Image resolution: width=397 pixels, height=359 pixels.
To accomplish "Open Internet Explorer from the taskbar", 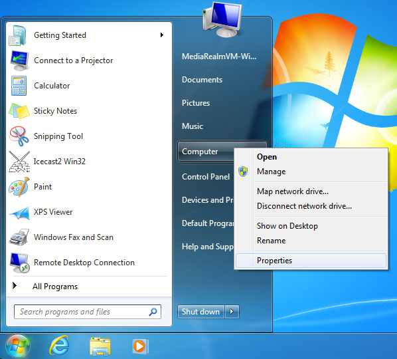I will click(59, 345).
